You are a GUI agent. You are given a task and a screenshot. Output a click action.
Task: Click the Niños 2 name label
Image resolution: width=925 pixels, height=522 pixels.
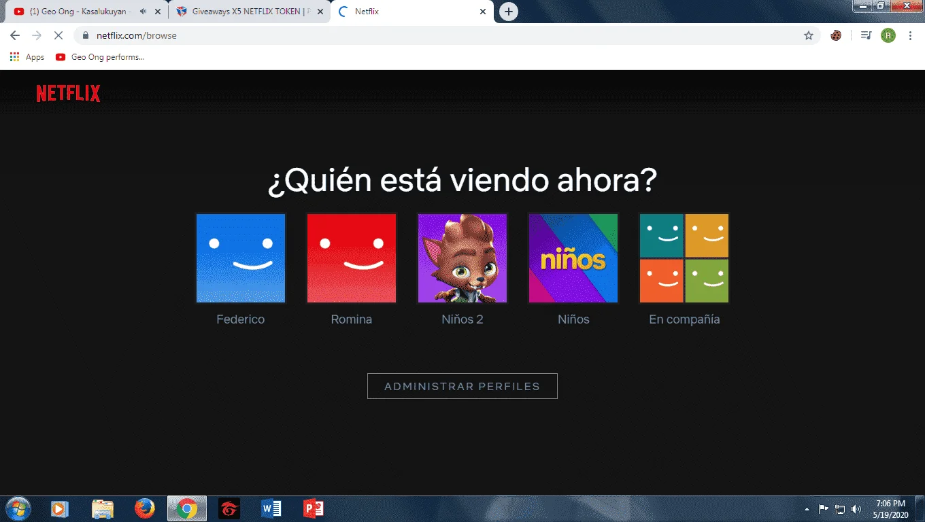point(462,319)
